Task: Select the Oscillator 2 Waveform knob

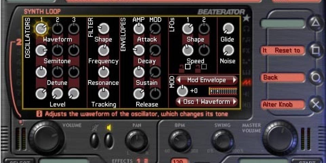Action: (58, 29)
